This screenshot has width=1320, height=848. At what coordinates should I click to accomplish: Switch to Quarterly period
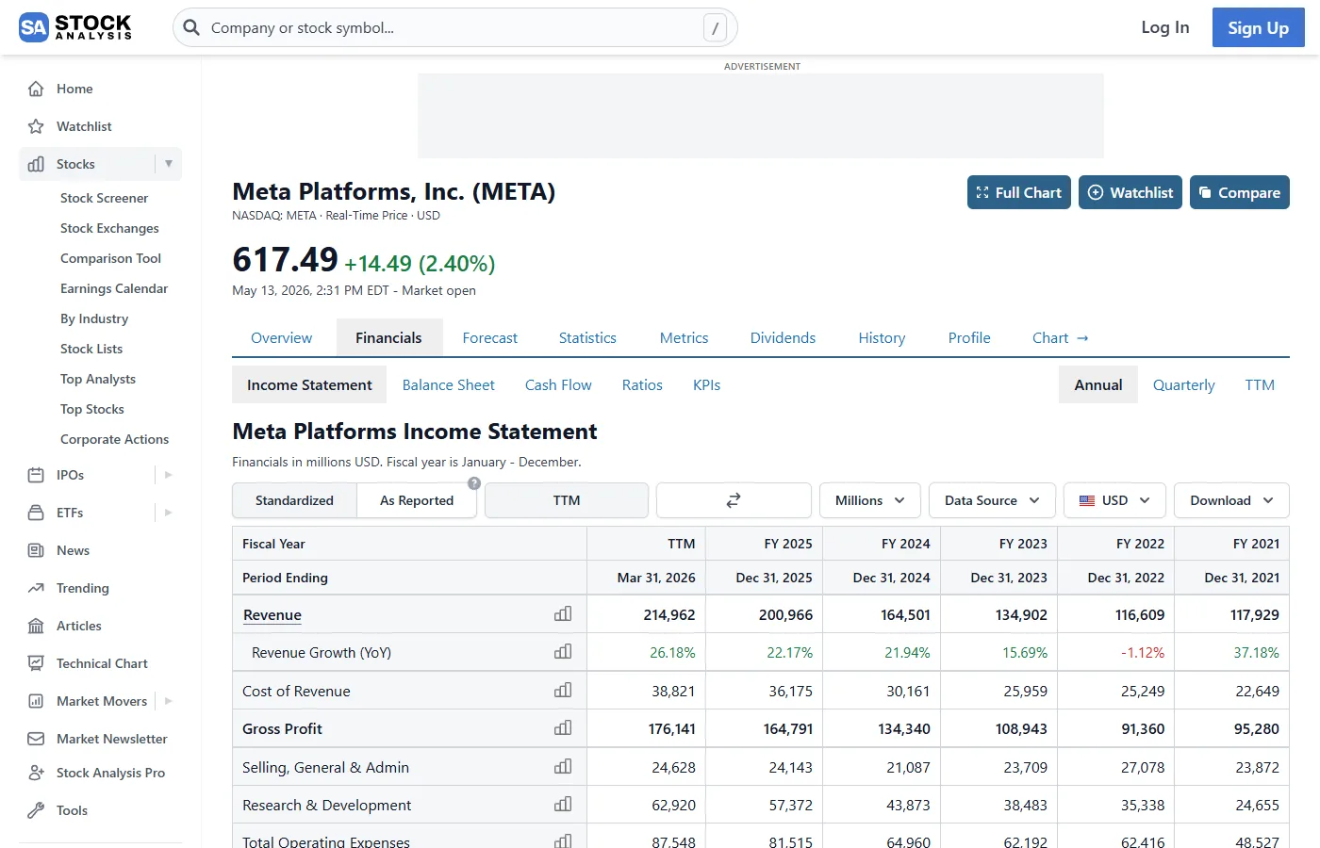pos(1184,384)
